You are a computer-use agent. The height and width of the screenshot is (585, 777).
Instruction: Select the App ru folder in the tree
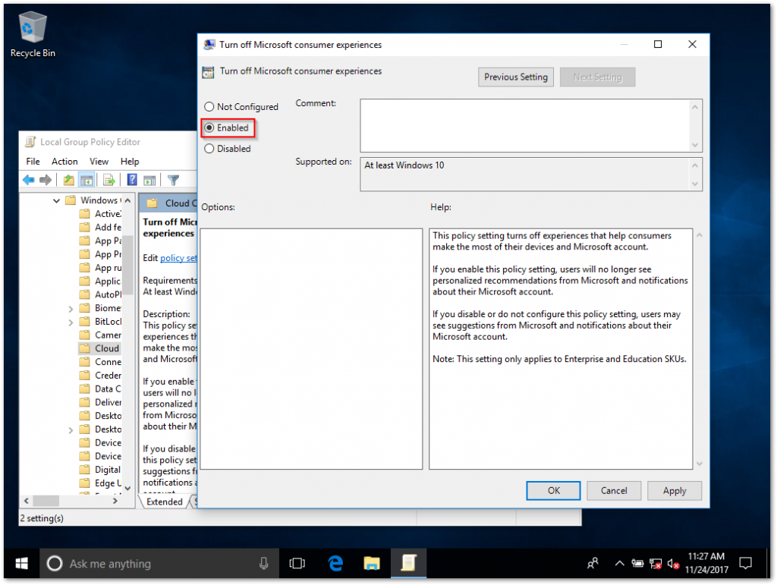[100, 268]
